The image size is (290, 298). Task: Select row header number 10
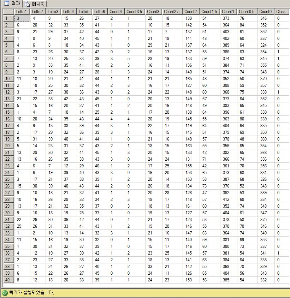[9, 79]
